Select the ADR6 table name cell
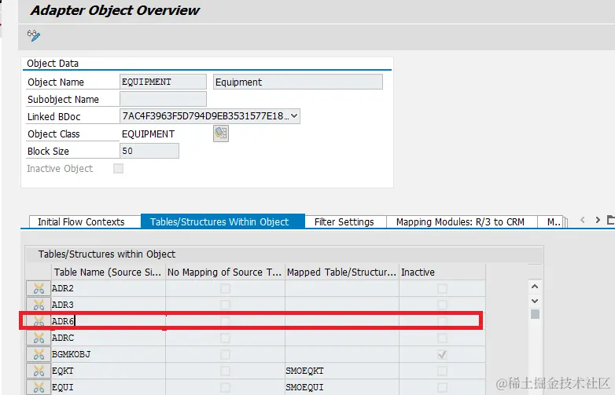This screenshot has height=395, width=615. coord(109,321)
